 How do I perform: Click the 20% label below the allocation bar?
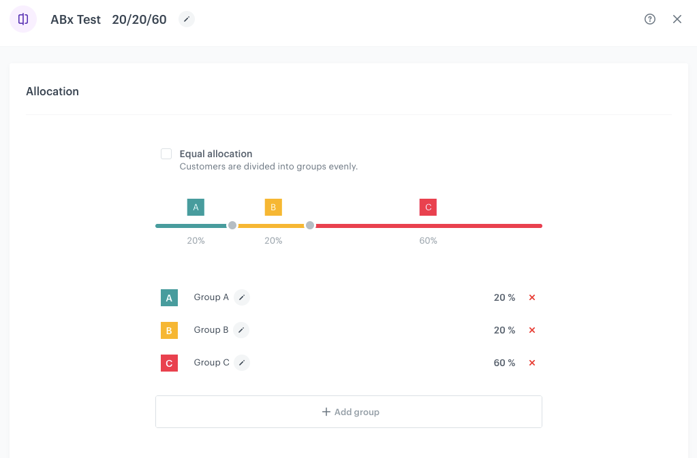196,240
